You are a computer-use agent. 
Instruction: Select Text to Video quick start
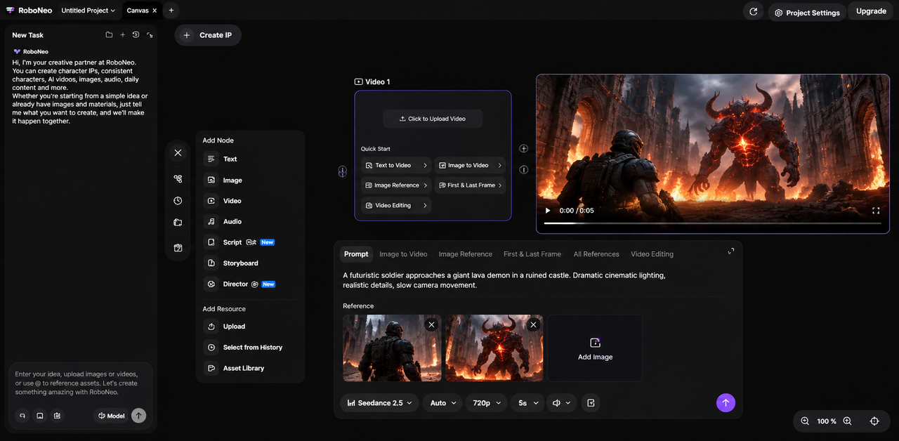397,166
